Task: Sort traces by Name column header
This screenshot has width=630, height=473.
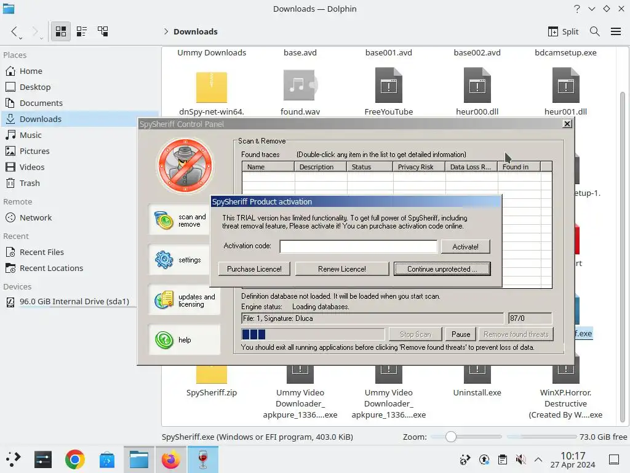Action: pos(268,167)
